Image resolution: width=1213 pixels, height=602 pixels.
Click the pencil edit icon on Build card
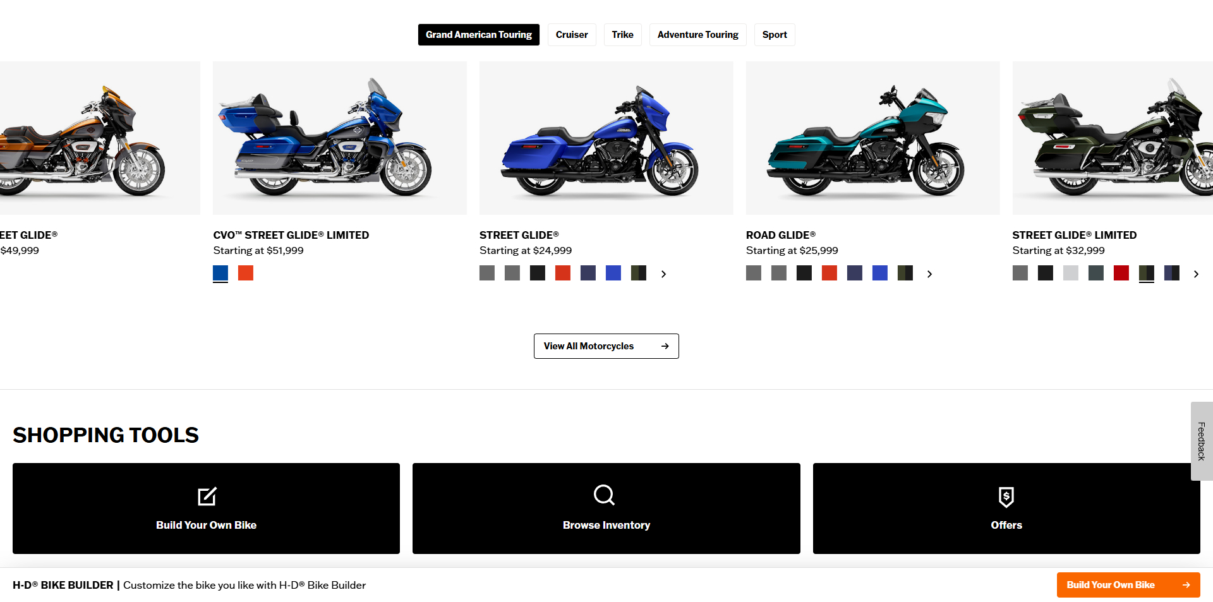(207, 497)
